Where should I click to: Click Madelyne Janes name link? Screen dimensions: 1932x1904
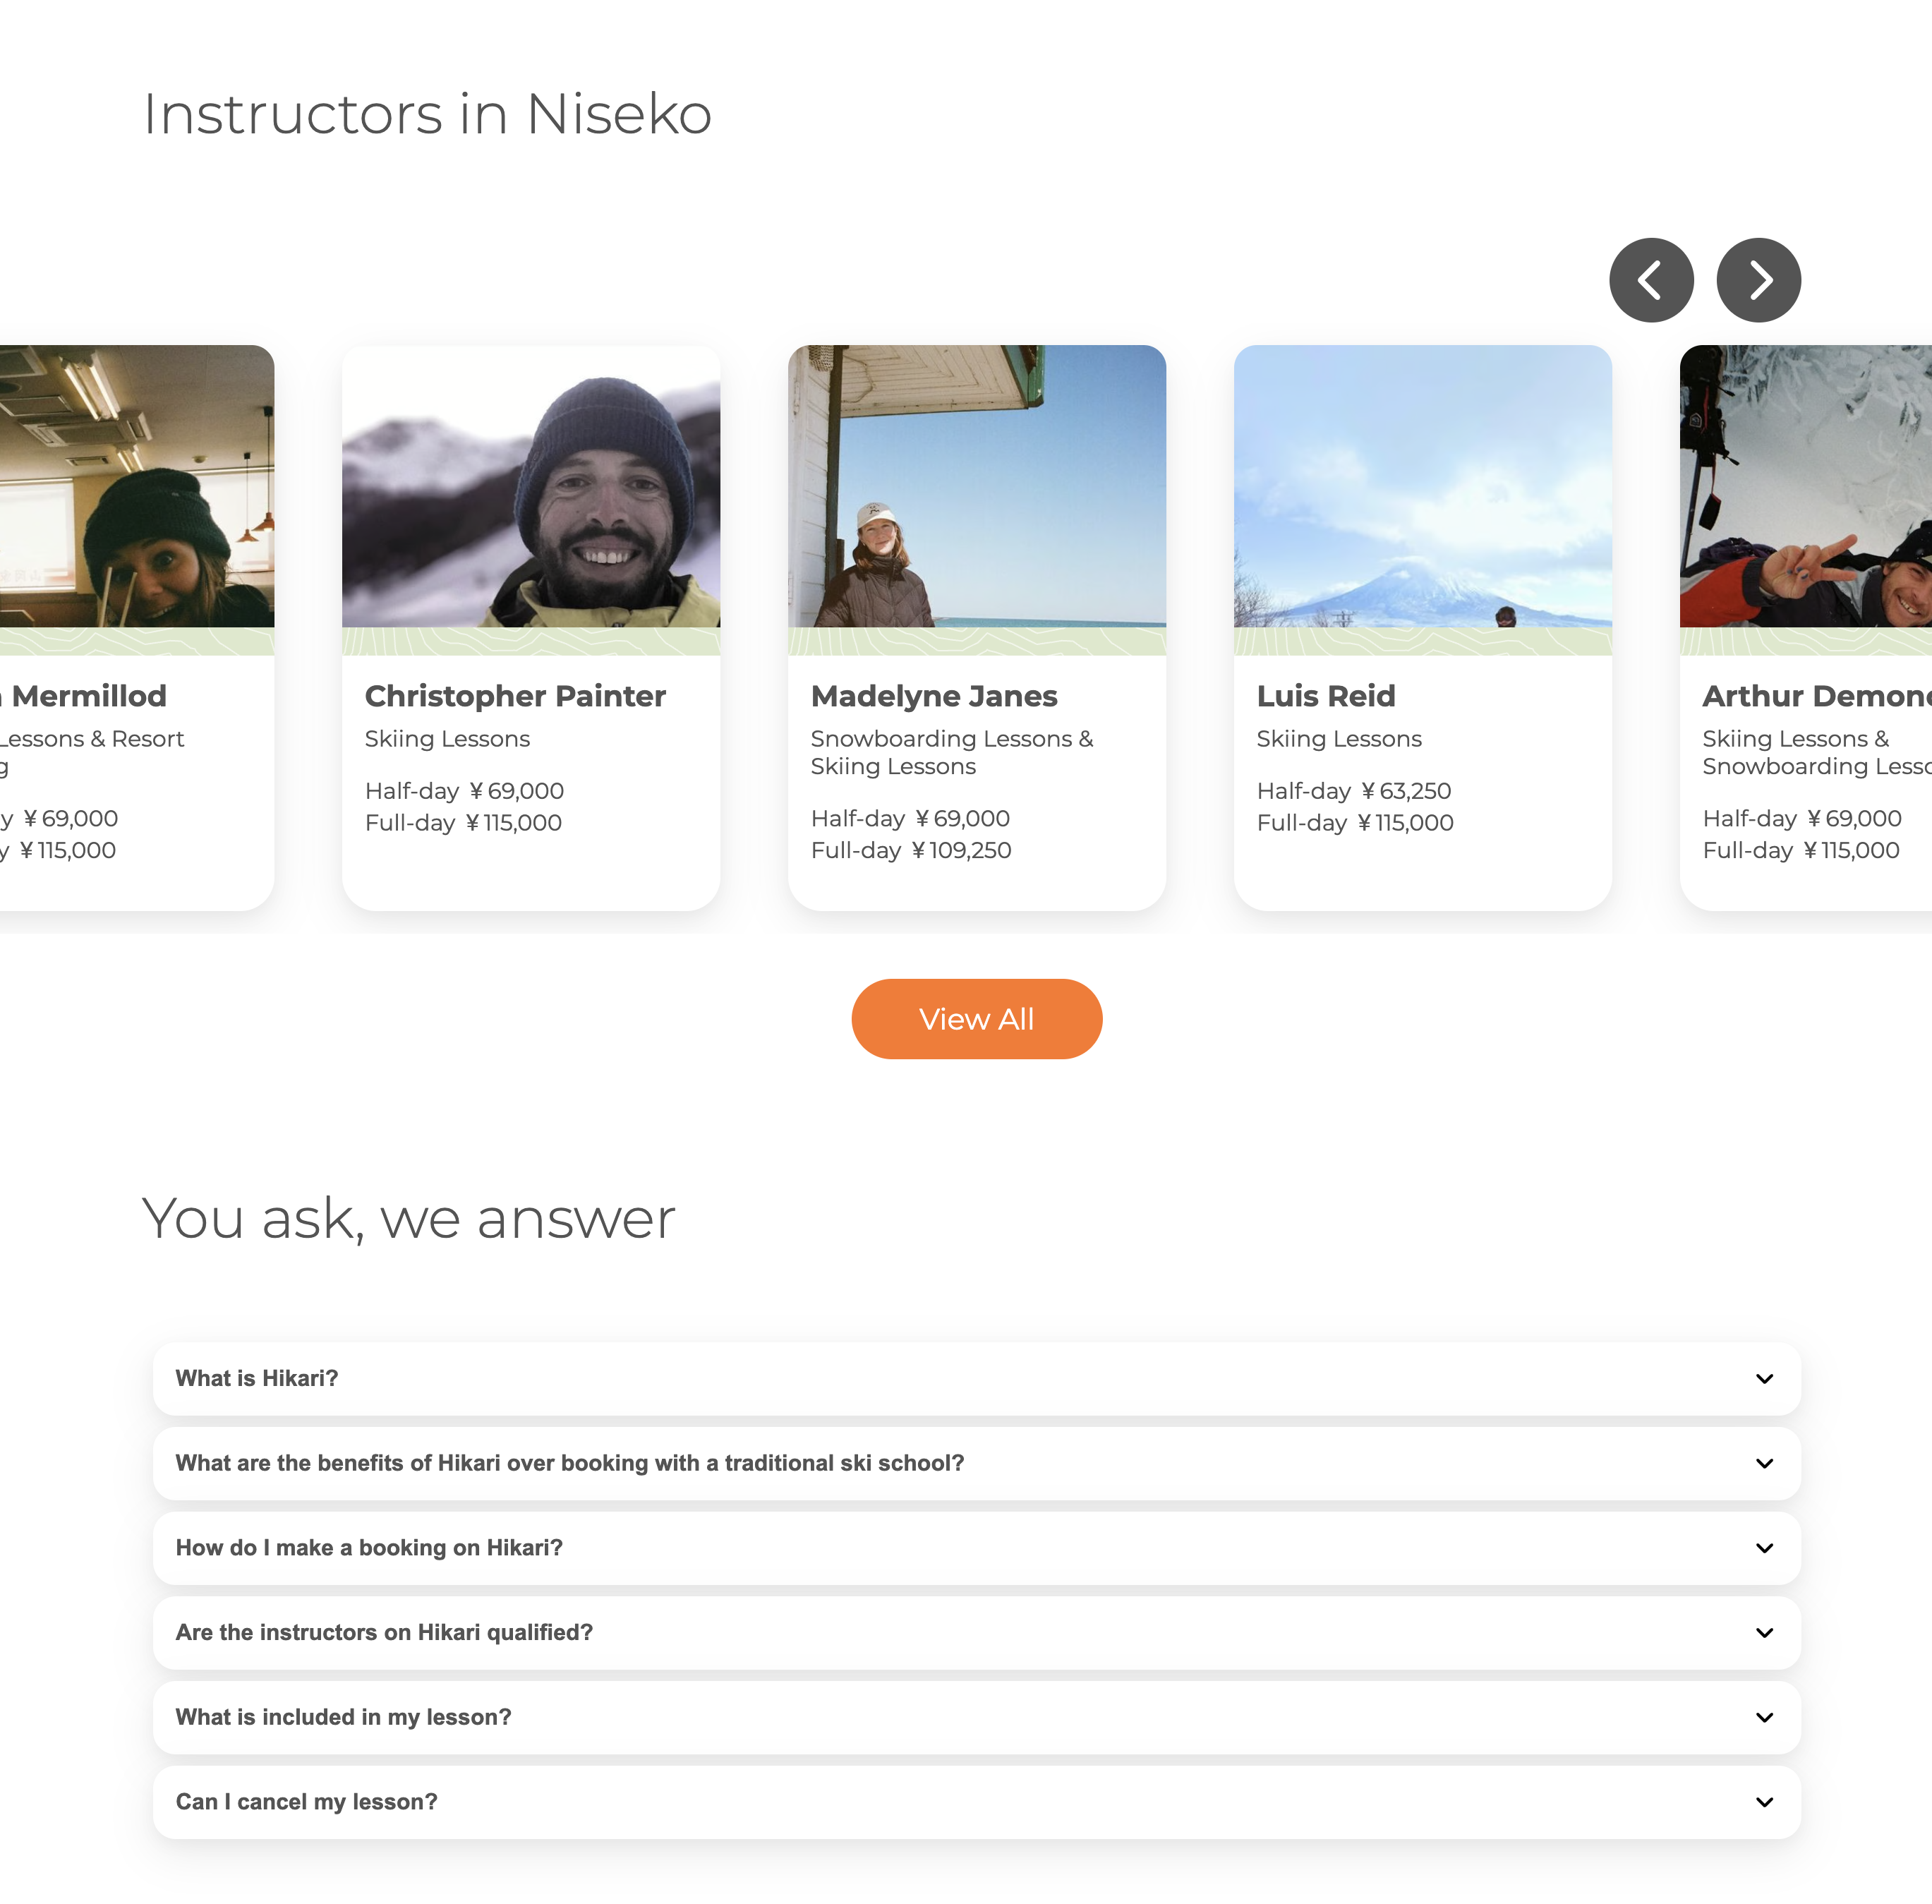[934, 696]
